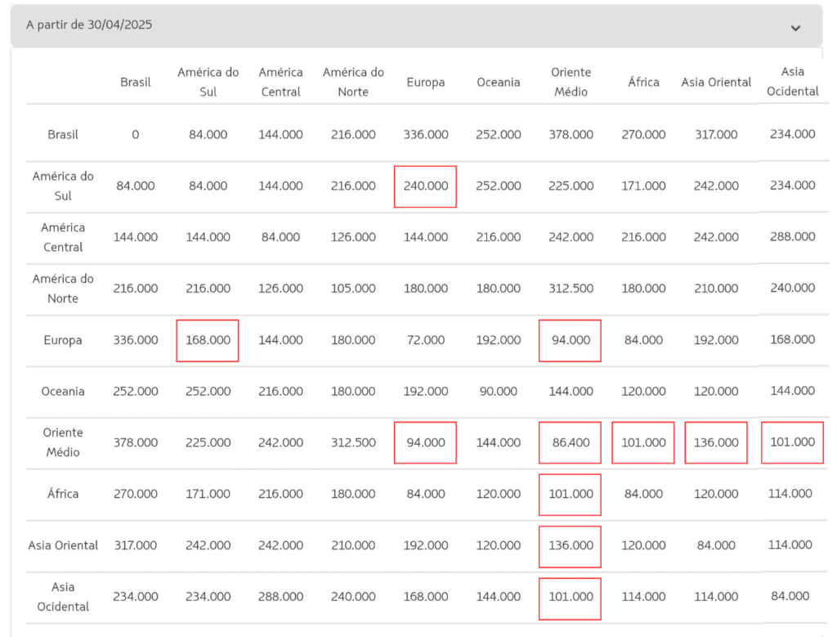The image size is (837, 637).
Task: Select 378.000 in the Brasil row
Action: 571,135
